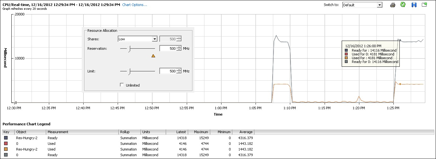436x159 pixels.
Task: Pop out the chart in a new window
Action: point(424,5)
